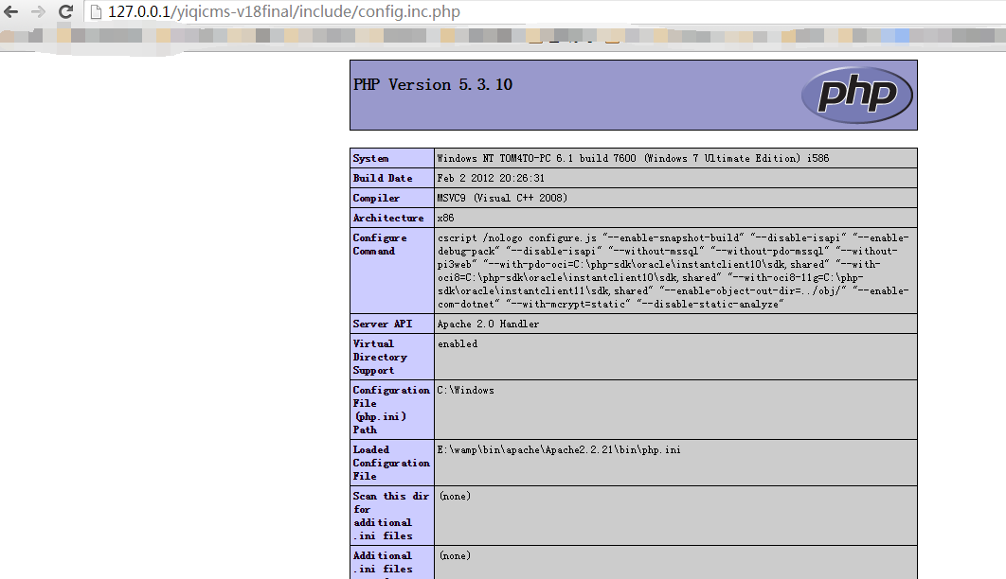The height and width of the screenshot is (579, 1006).
Task: Click the 'Configuration File (php.ini) Path' label
Action: [390, 410]
